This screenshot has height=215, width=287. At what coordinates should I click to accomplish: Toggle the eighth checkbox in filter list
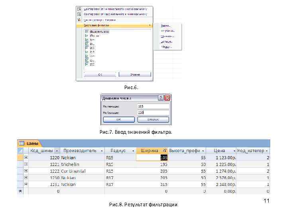click(x=87, y=60)
